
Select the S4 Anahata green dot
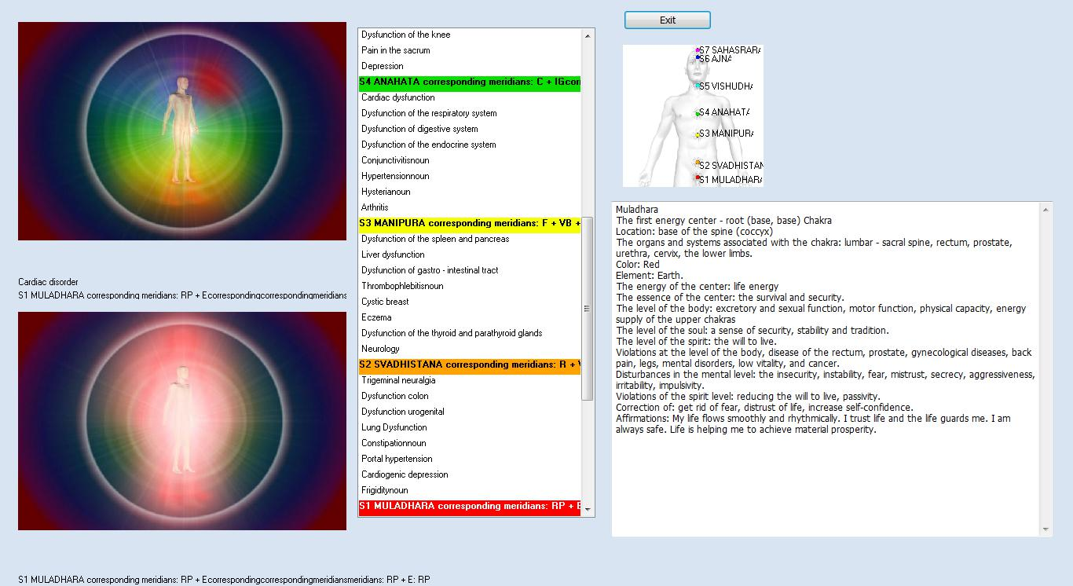pyautogui.click(x=698, y=114)
